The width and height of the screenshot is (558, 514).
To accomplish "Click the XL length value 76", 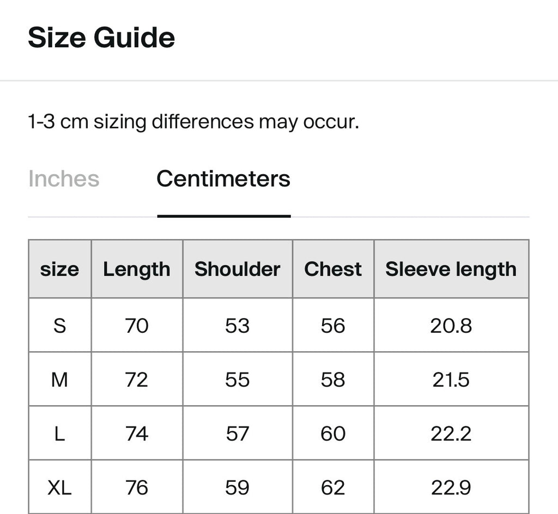I will (137, 487).
